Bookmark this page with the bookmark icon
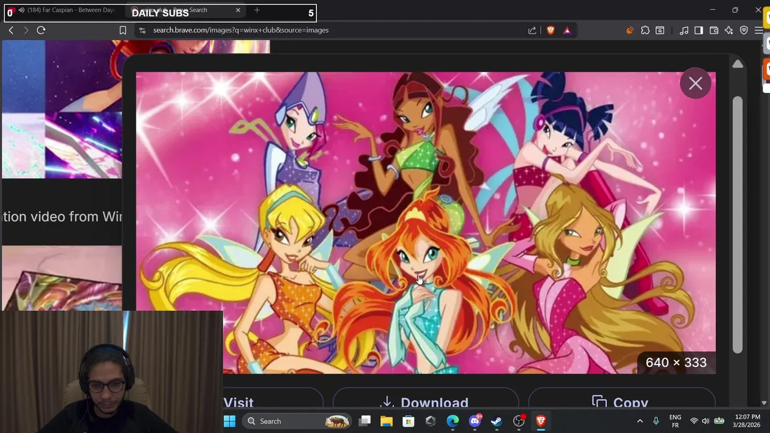Screen dimensions: 770x433 coord(123,30)
